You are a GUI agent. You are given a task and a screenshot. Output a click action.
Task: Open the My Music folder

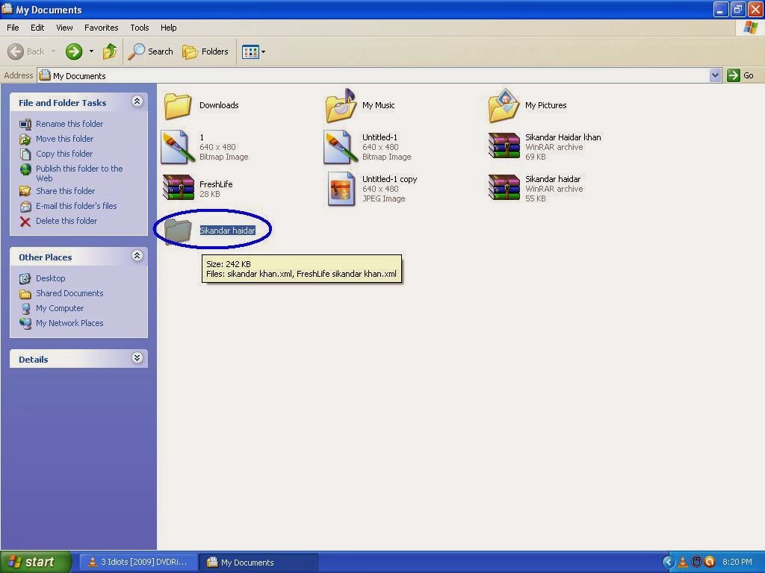click(x=341, y=105)
